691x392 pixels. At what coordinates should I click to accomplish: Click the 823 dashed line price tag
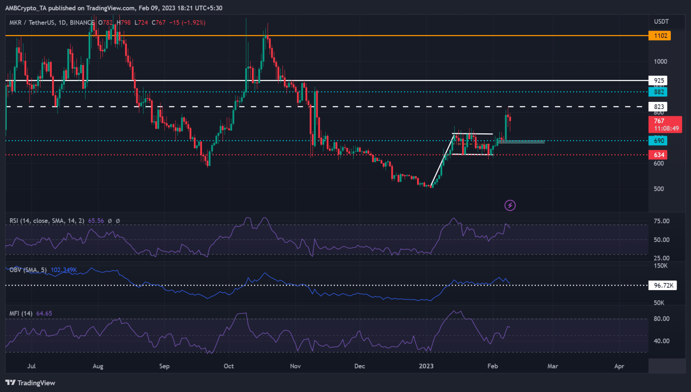658,107
